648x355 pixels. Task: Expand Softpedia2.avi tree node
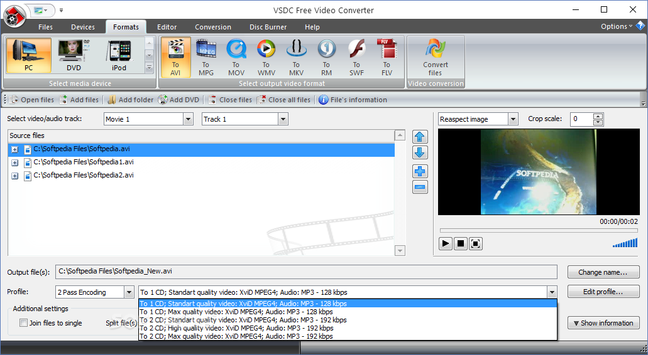coord(15,176)
